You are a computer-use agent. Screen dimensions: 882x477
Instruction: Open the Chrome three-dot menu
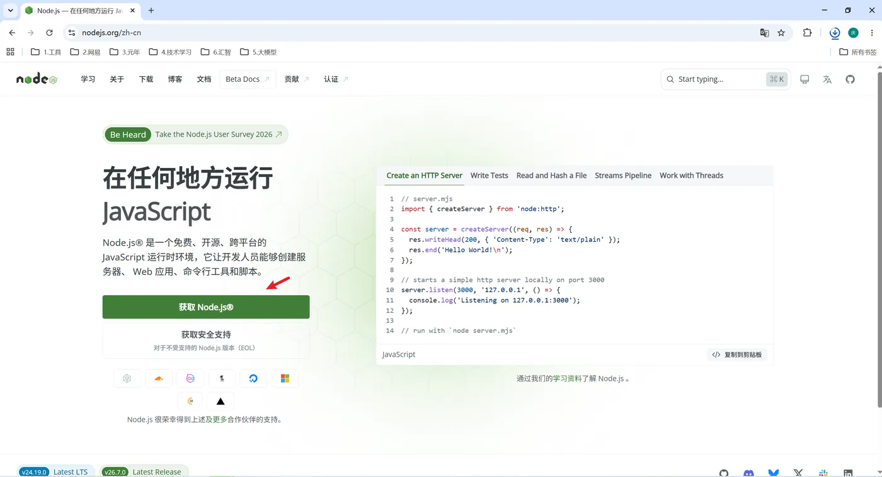pyautogui.click(x=871, y=33)
